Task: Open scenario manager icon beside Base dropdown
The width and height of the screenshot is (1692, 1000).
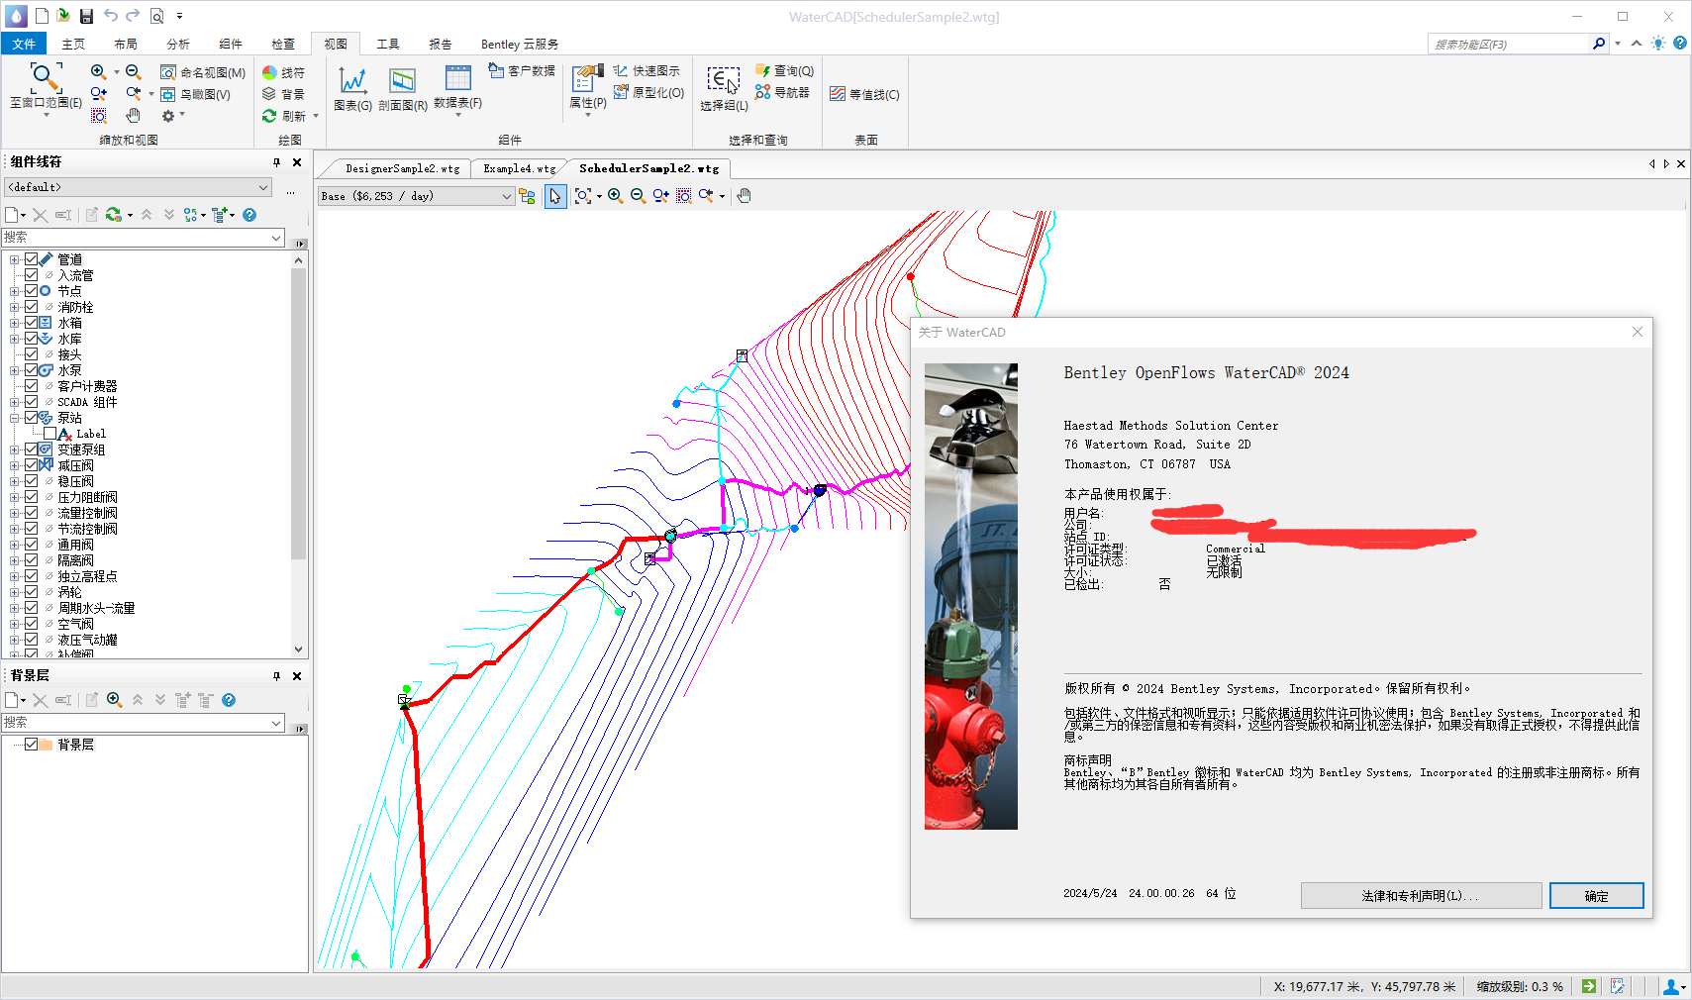Action: tap(527, 196)
